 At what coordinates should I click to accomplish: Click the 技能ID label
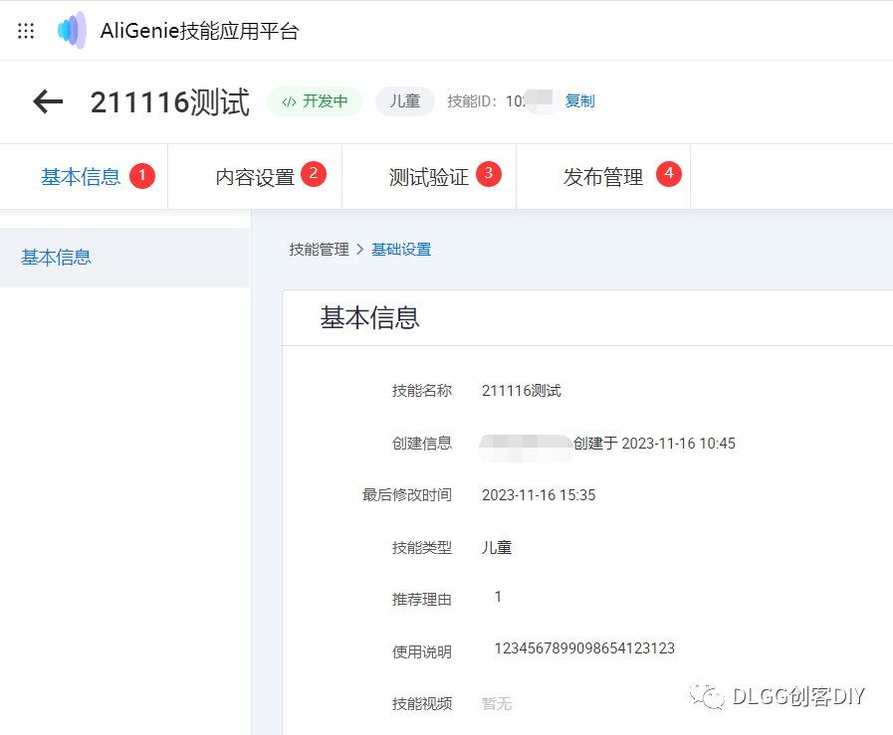pos(472,101)
